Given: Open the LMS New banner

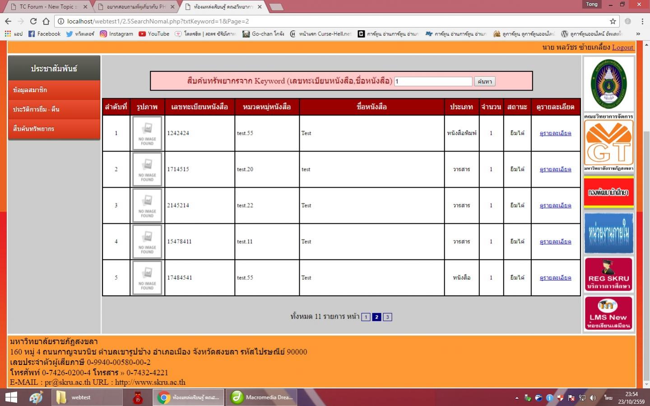Looking at the screenshot, I should (608, 313).
